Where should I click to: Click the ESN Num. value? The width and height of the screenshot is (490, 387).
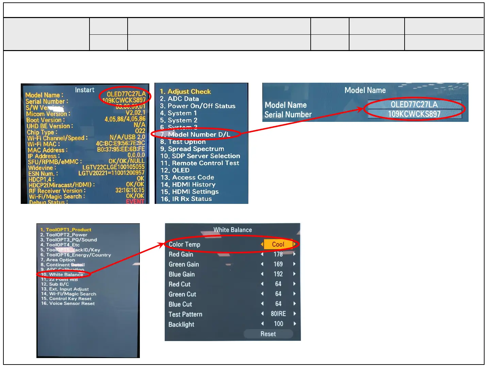pos(112,173)
